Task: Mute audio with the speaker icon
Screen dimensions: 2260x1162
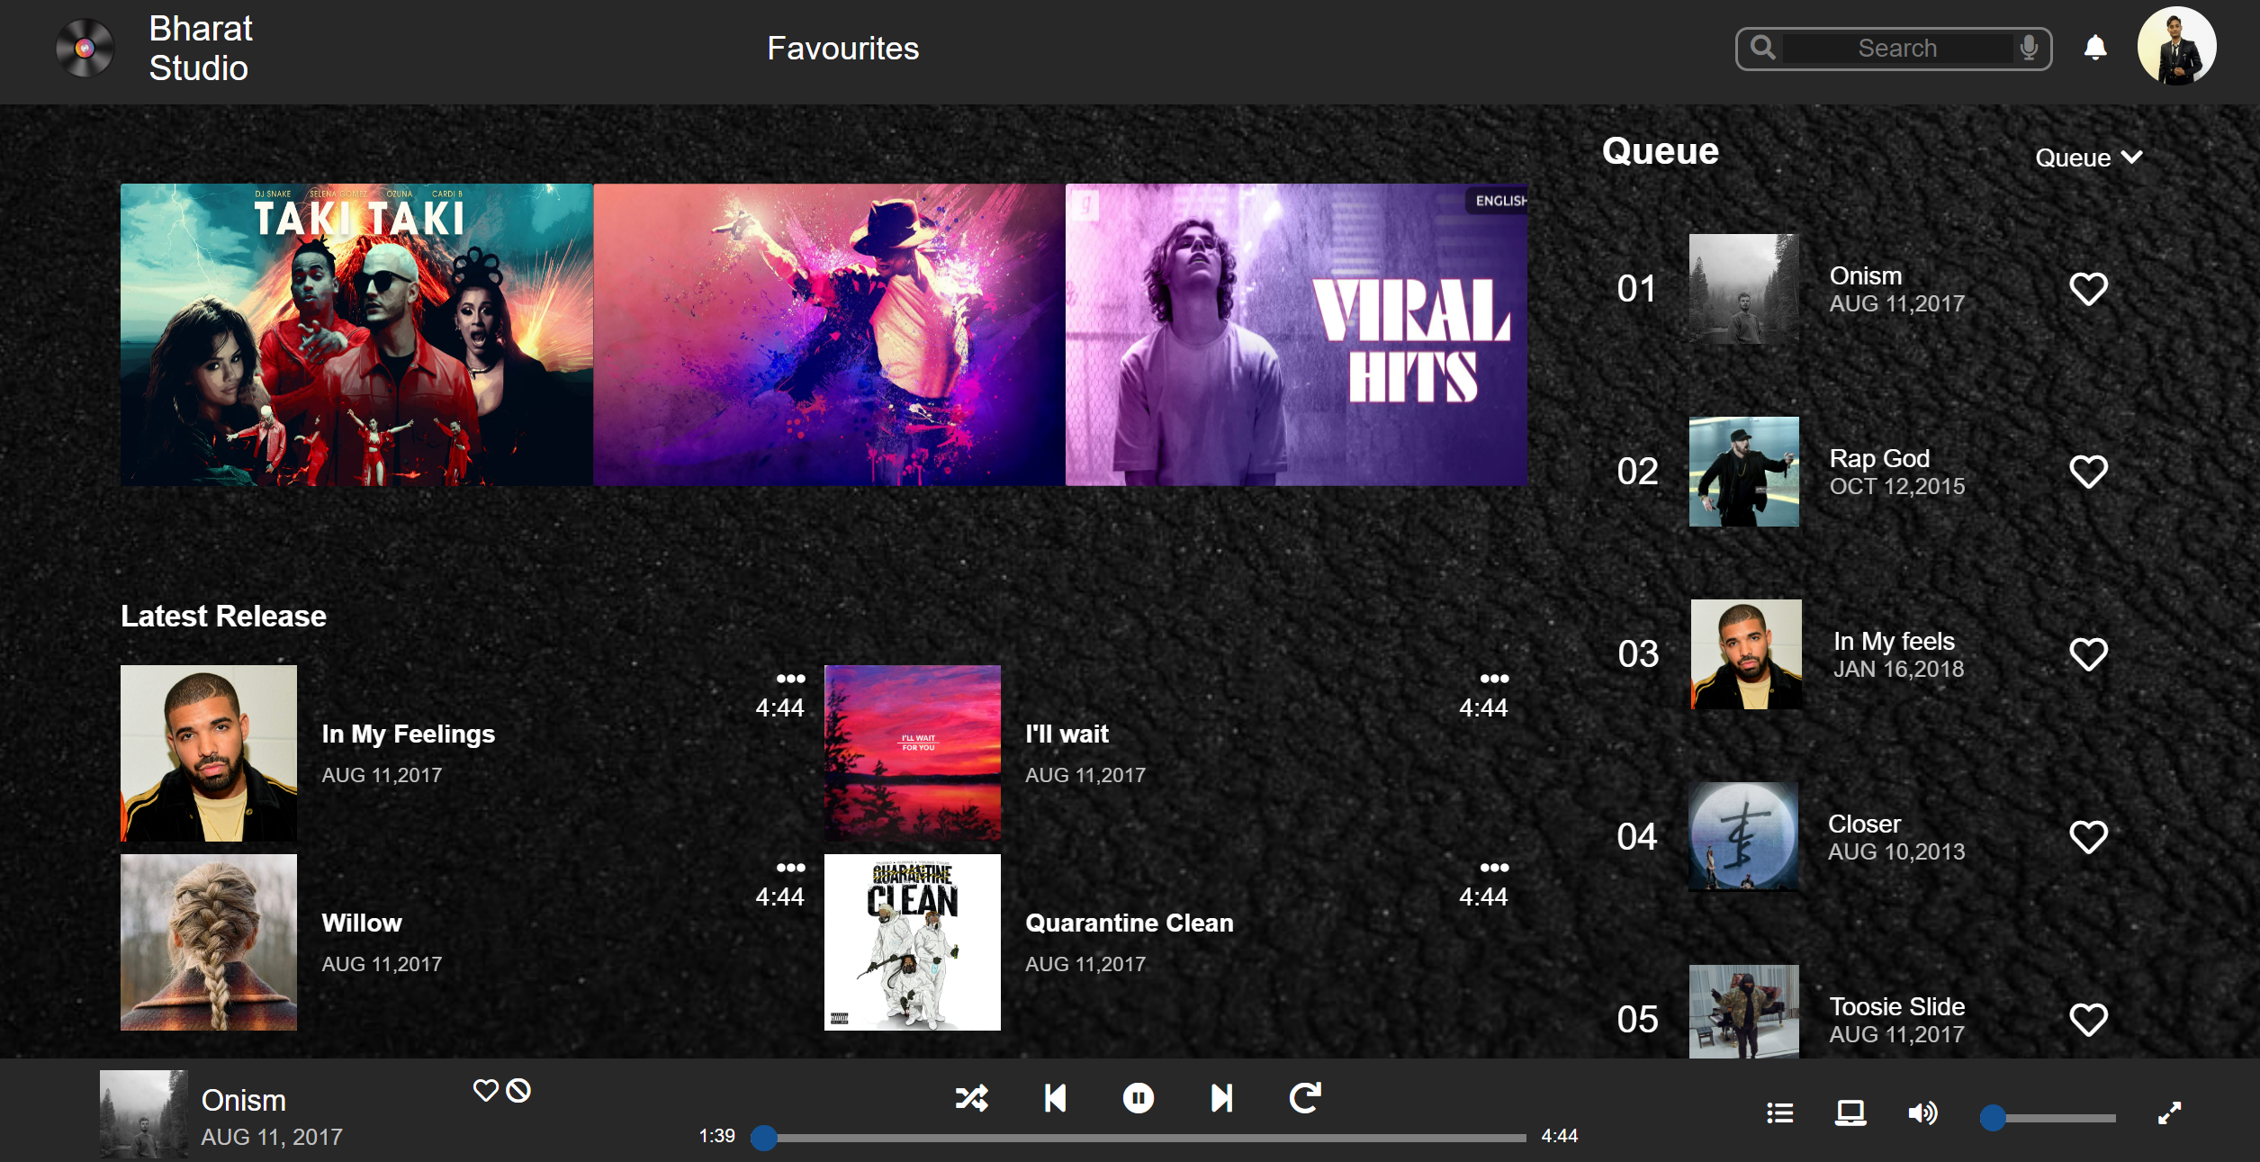Action: pyautogui.click(x=1922, y=1113)
